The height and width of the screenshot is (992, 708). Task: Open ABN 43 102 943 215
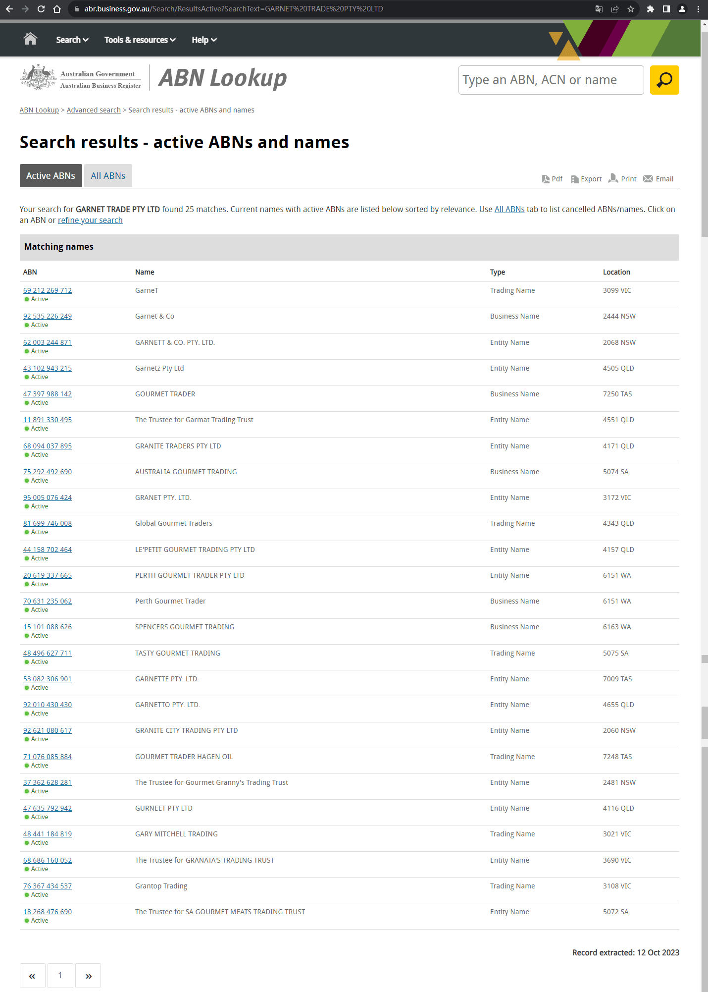coord(48,368)
